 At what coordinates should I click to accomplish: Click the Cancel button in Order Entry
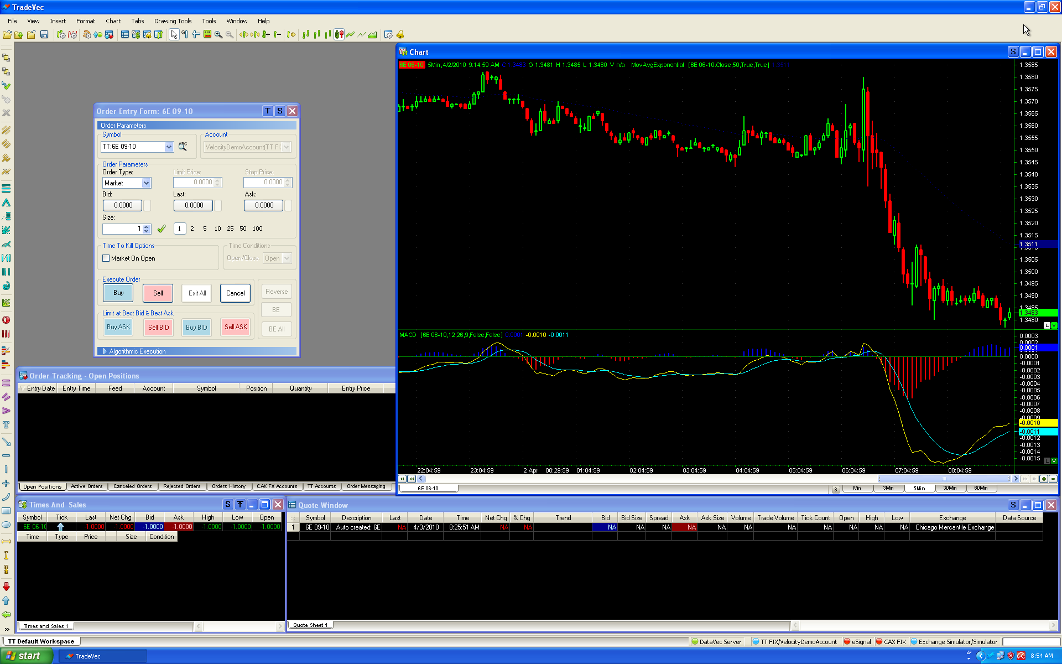236,293
